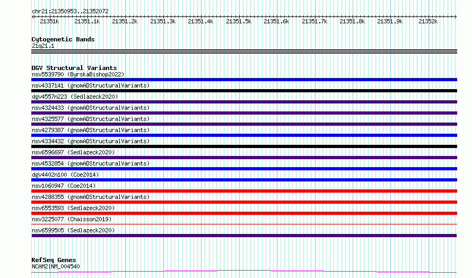
Task: Select the purple bar under nsv4324433
Action: click(x=244, y=113)
